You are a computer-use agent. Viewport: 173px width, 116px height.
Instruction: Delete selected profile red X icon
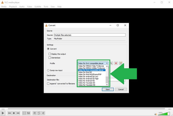(x=116, y=63)
